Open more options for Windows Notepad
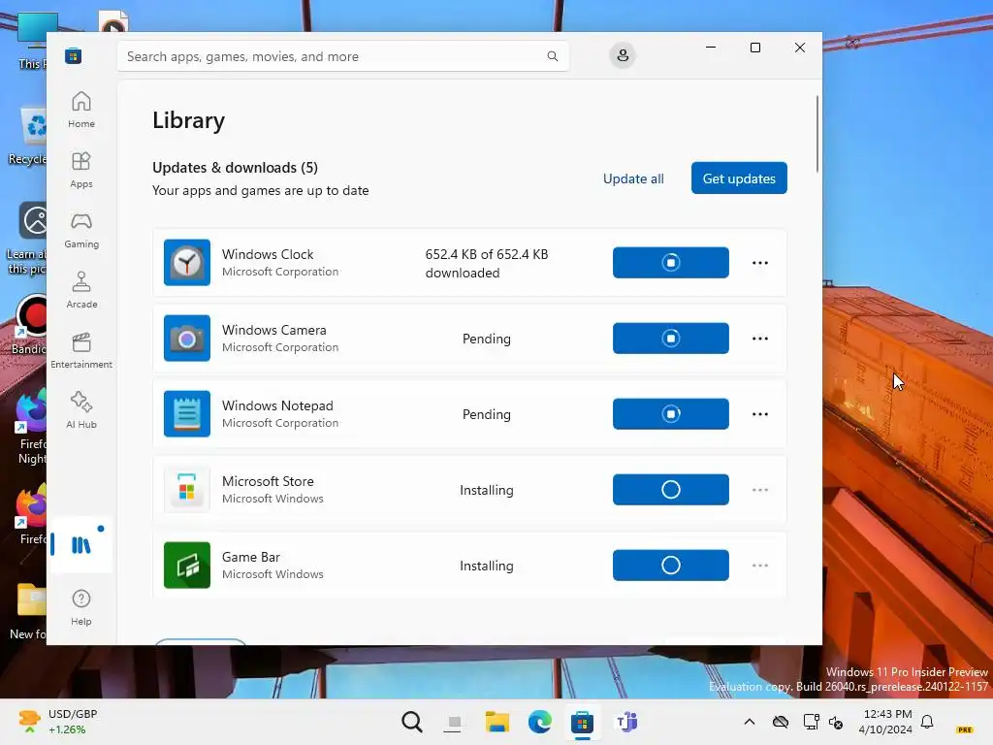The image size is (993, 745). coord(760,414)
